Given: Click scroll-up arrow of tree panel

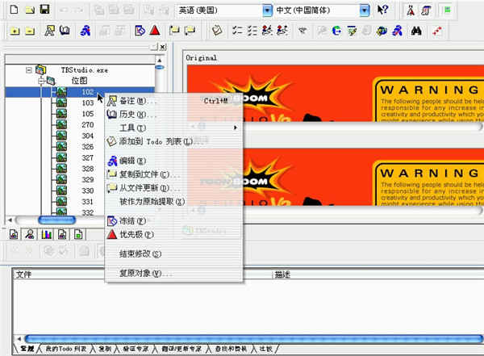Looking at the screenshot, I should [160, 60].
